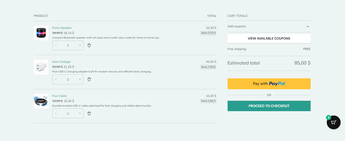Open the Flux Cable product link

click(x=59, y=96)
